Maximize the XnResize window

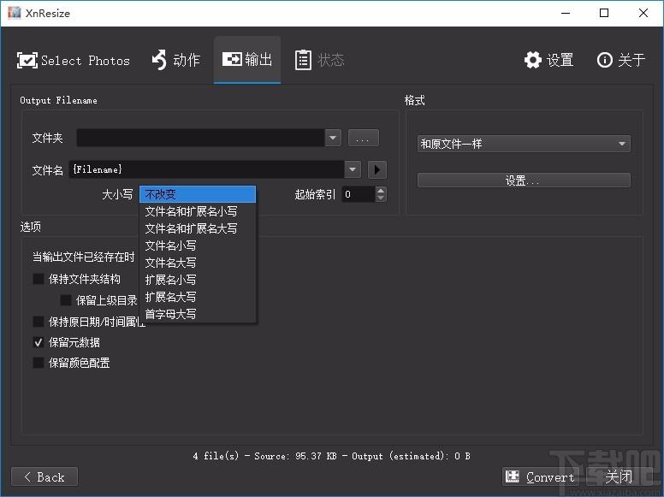pyautogui.click(x=604, y=13)
